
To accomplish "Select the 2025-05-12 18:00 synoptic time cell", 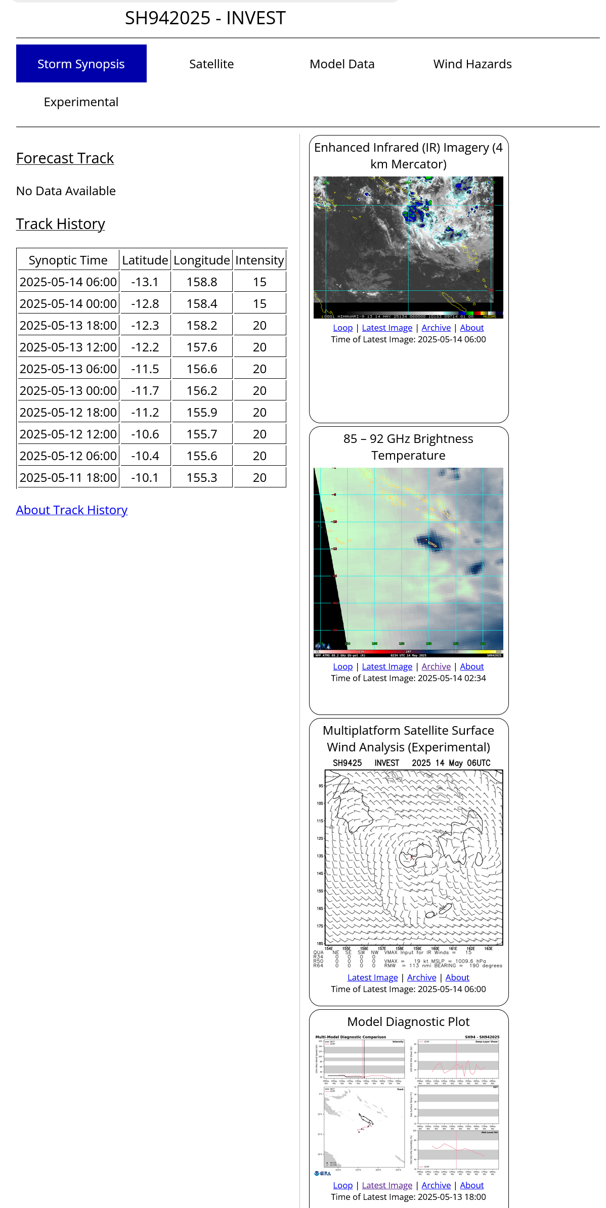I will coord(68,412).
